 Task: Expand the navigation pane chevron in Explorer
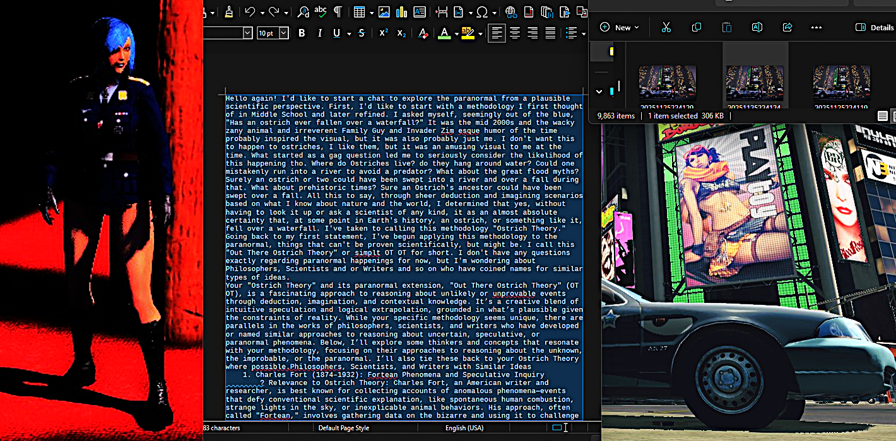coord(599,91)
